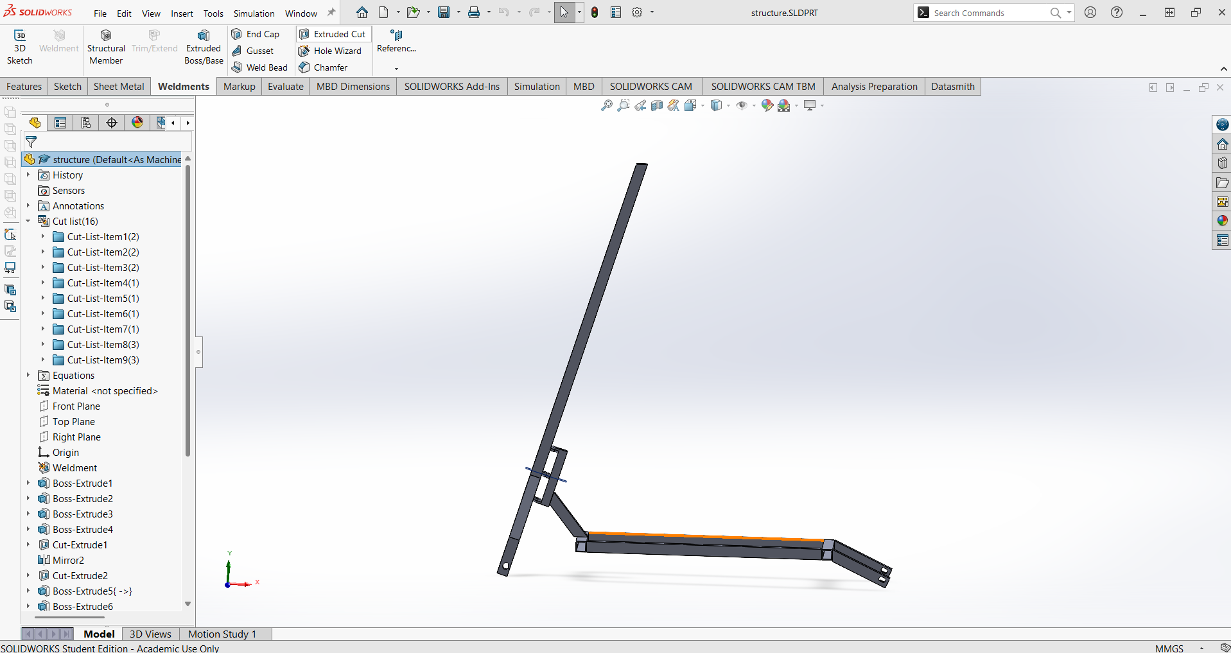Switch to the Evaluate tab
The image size is (1231, 653).
click(285, 87)
